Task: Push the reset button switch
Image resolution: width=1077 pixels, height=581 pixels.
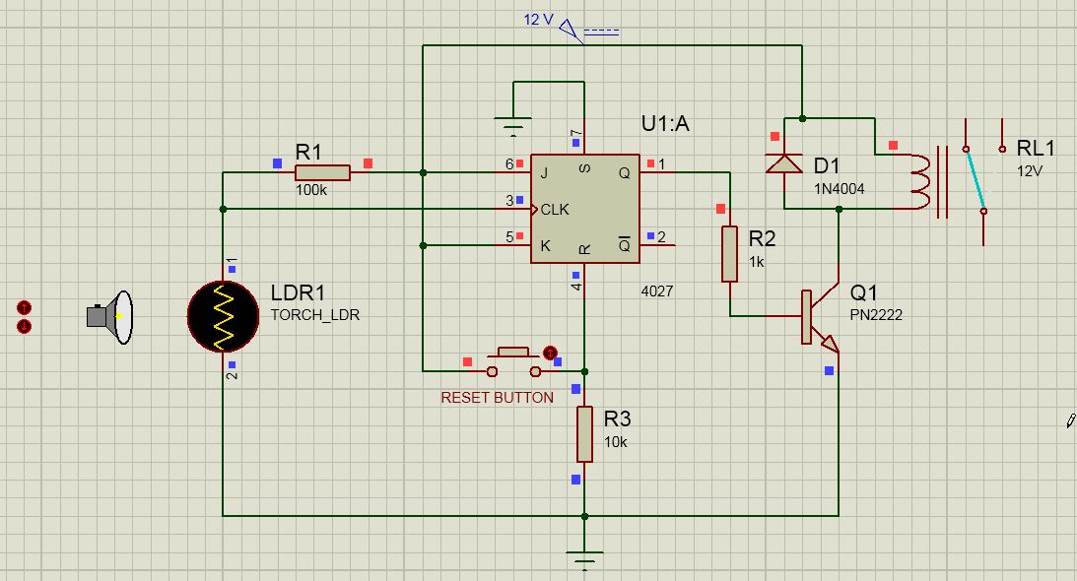Action: click(513, 362)
